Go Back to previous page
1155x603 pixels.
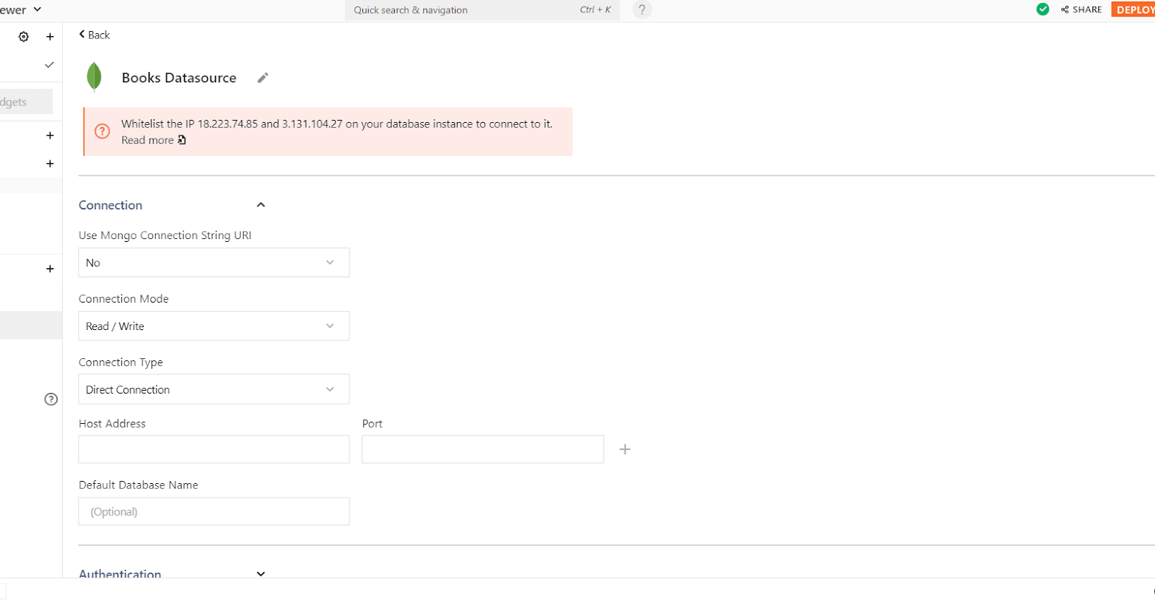95,35
